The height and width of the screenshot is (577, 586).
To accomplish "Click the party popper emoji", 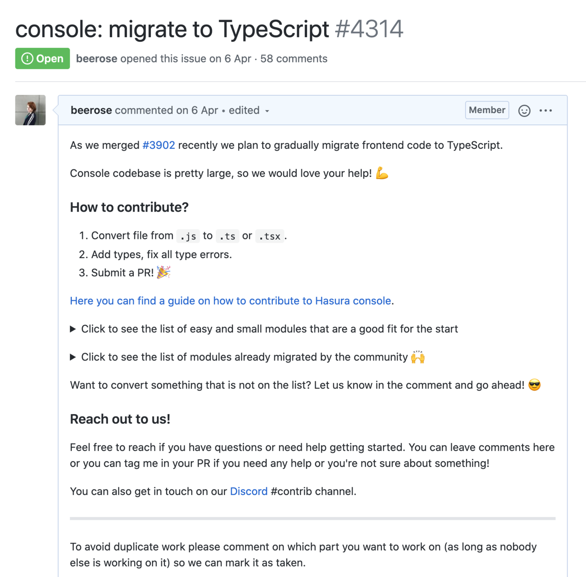I will 163,272.
